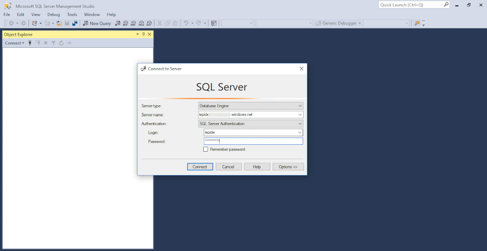Viewport: 487px width, 251px height.
Task: Click the activity pulse icon in Object Explorer
Action: (x=69, y=43)
